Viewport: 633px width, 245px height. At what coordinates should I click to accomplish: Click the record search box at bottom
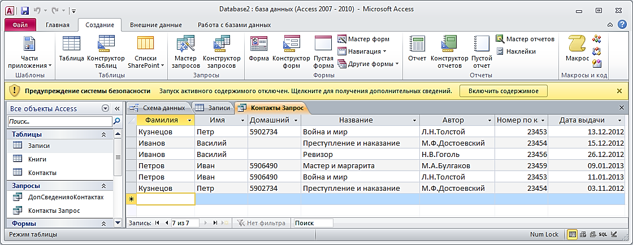313,223
